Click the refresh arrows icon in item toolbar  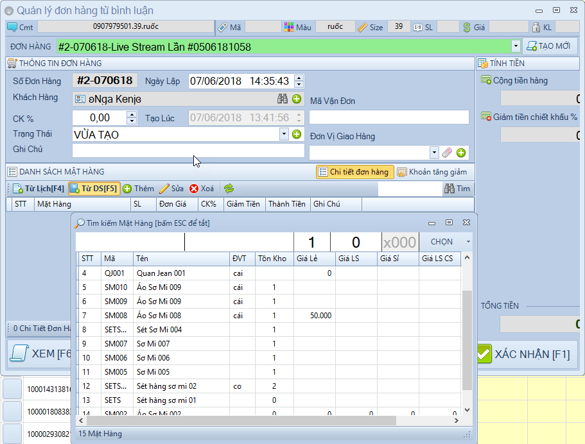click(229, 189)
